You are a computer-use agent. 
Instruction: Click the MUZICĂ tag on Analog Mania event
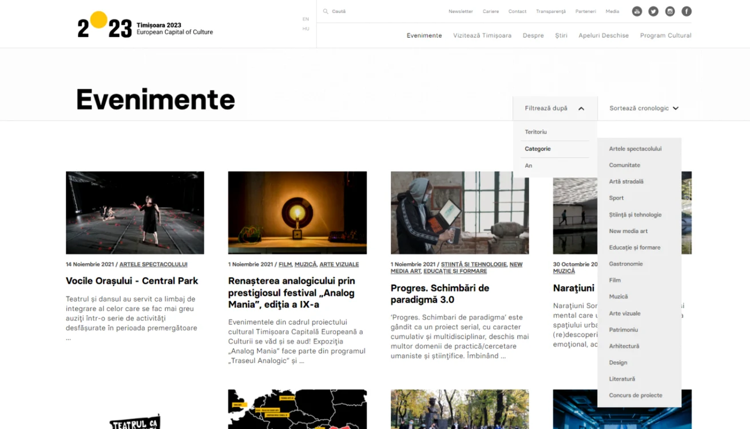pyautogui.click(x=305, y=264)
